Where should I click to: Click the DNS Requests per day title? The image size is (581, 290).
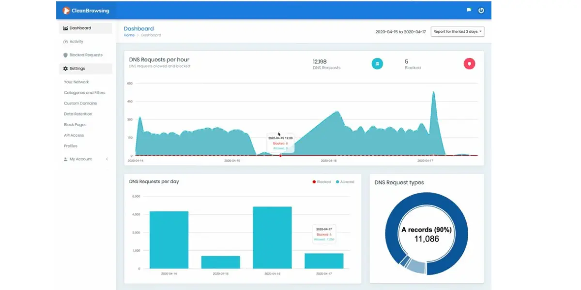pos(154,182)
